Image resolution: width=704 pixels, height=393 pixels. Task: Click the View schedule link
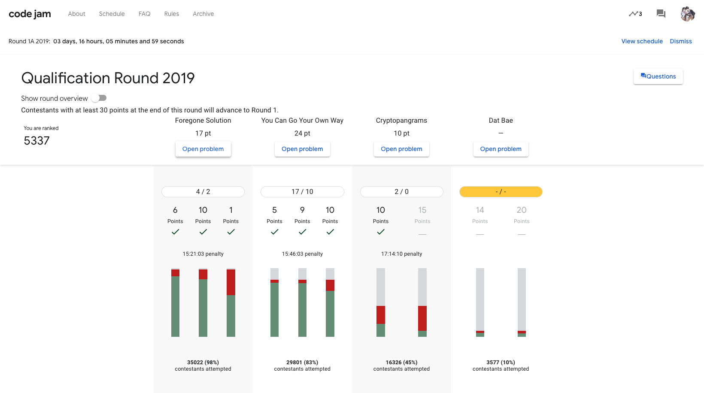pyautogui.click(x=642, y=41)
